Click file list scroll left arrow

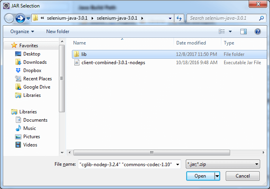[70, 152]
